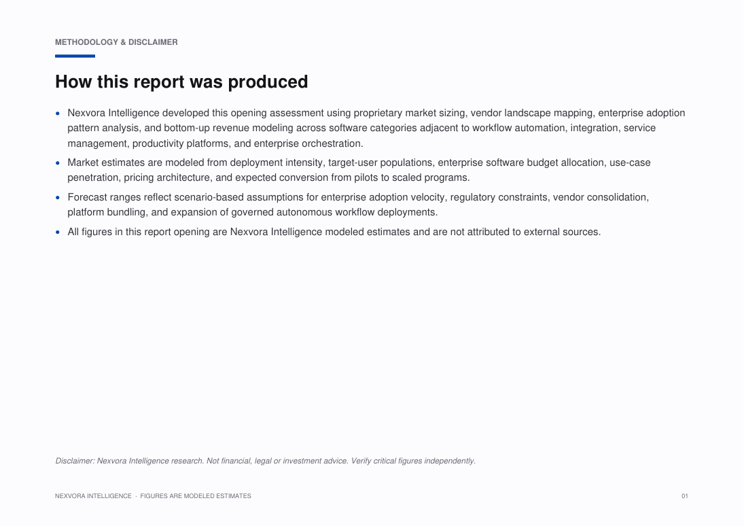Click the bullet dot before 'All figures in this report'
This screenshot has height=526, width=744.
point(58,232)
